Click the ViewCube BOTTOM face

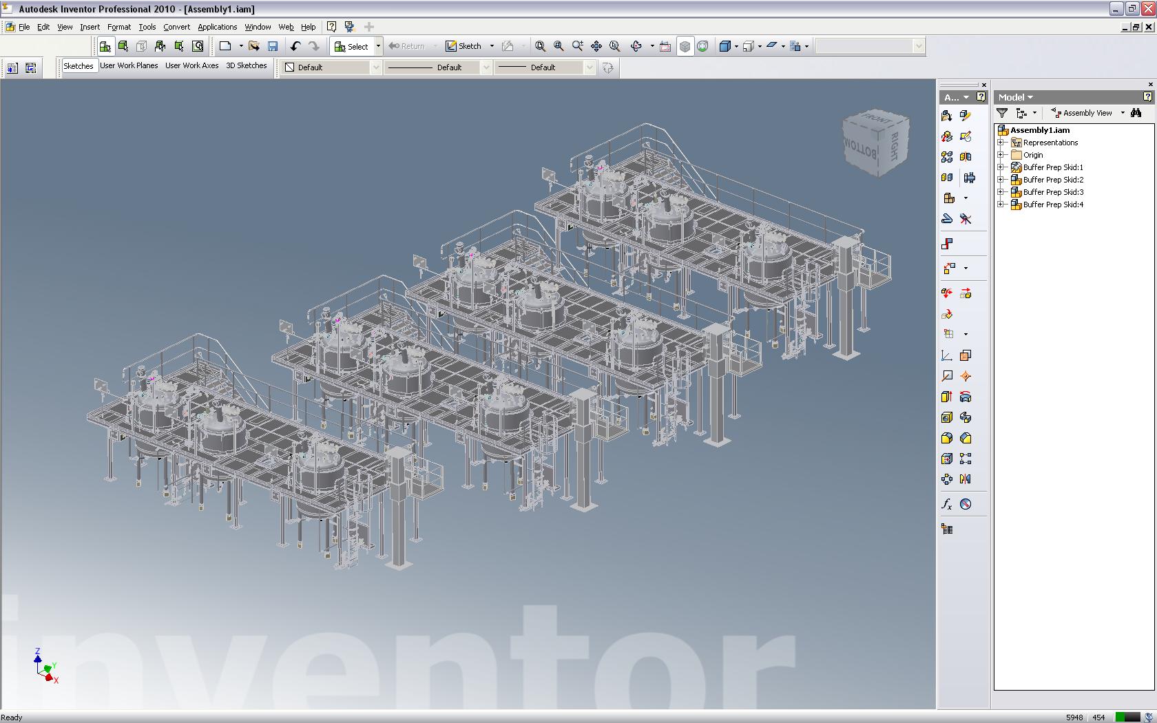(862, 147)
